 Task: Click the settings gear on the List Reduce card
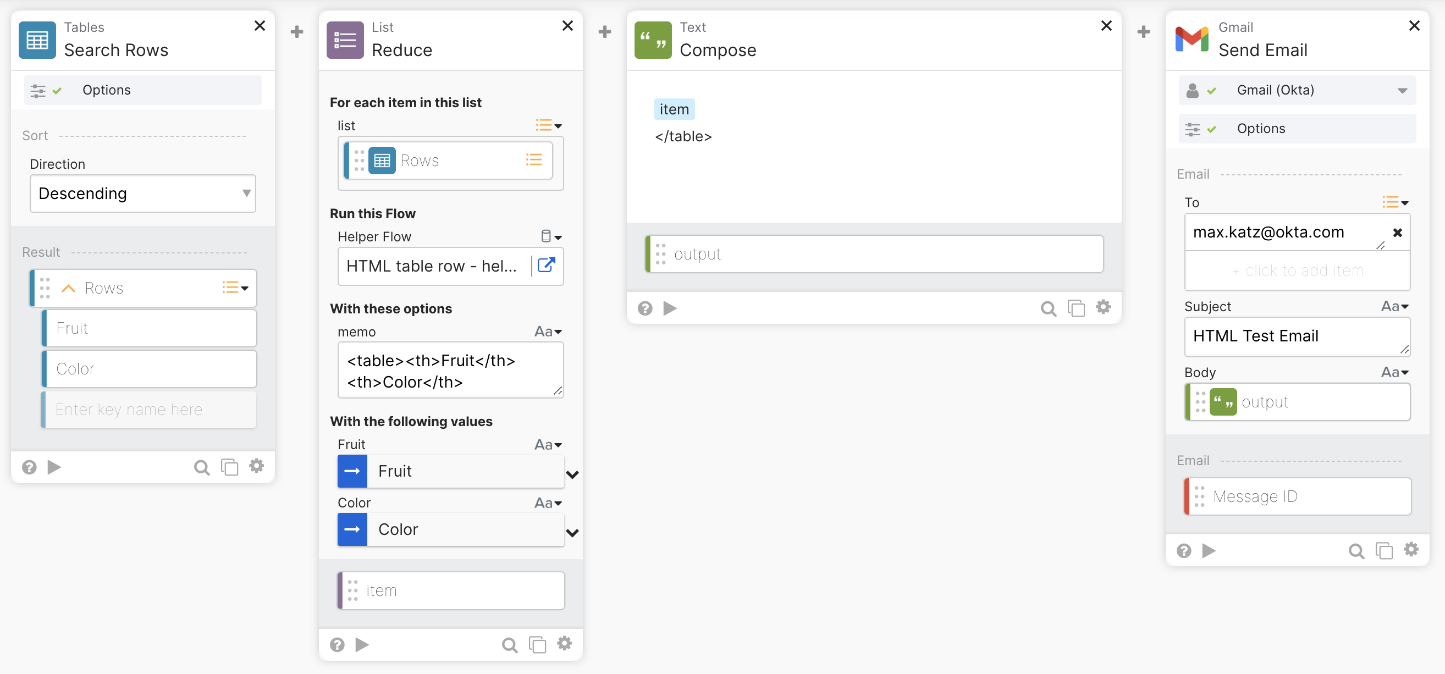[564, 643]
